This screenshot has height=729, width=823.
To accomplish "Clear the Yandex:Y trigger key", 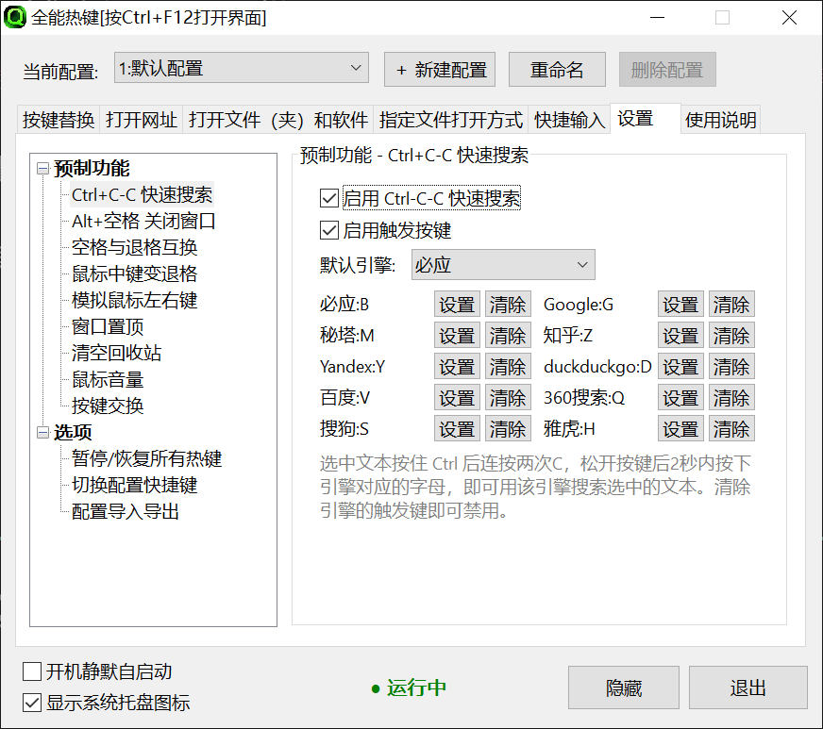I will (508, 366).
